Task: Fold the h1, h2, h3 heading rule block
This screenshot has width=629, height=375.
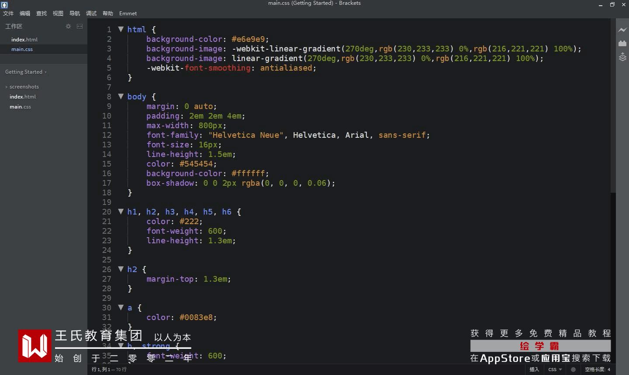Action: tap(121, 211)
